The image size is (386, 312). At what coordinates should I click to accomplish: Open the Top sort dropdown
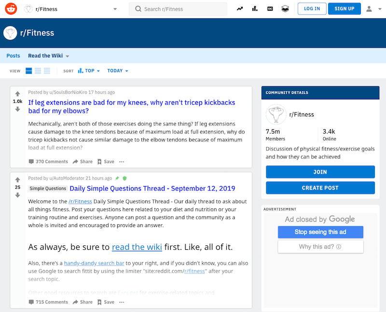(89, 71)
